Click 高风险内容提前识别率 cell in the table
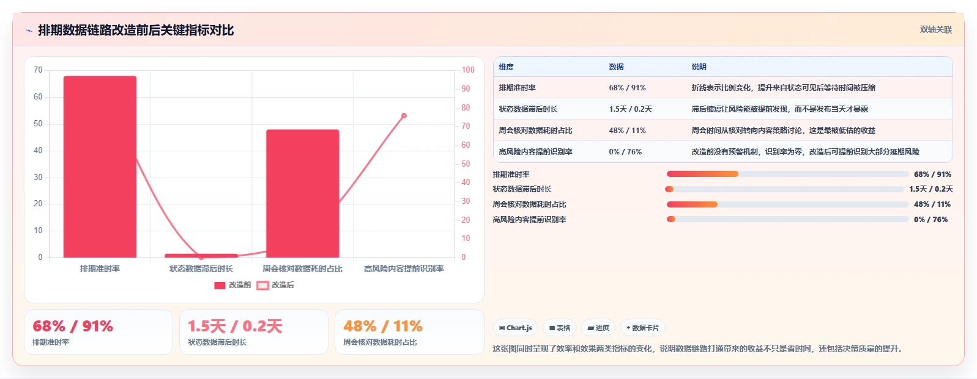 tap(535, 152)
